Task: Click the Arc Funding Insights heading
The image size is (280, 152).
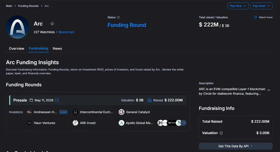Action: pos(32,62)
